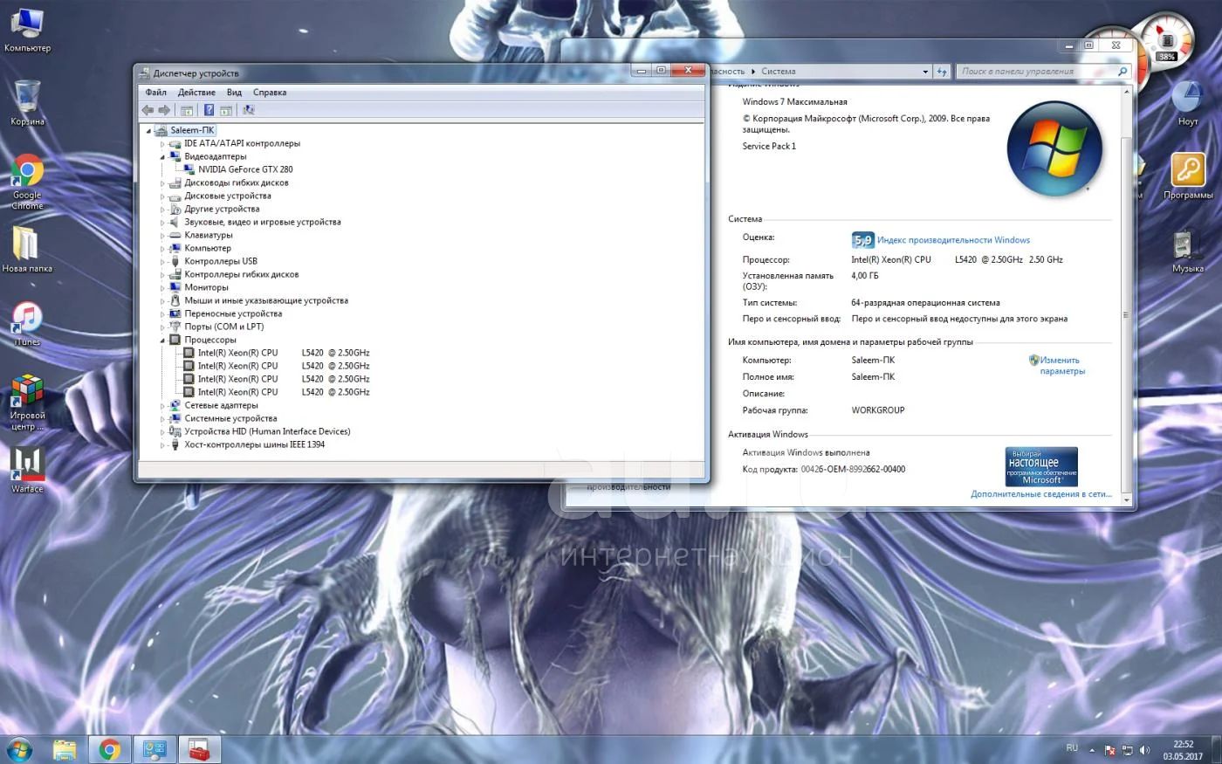This screenshot has height=764, width=1222.
Task: Click the Windows Start button
Action: 19,749
